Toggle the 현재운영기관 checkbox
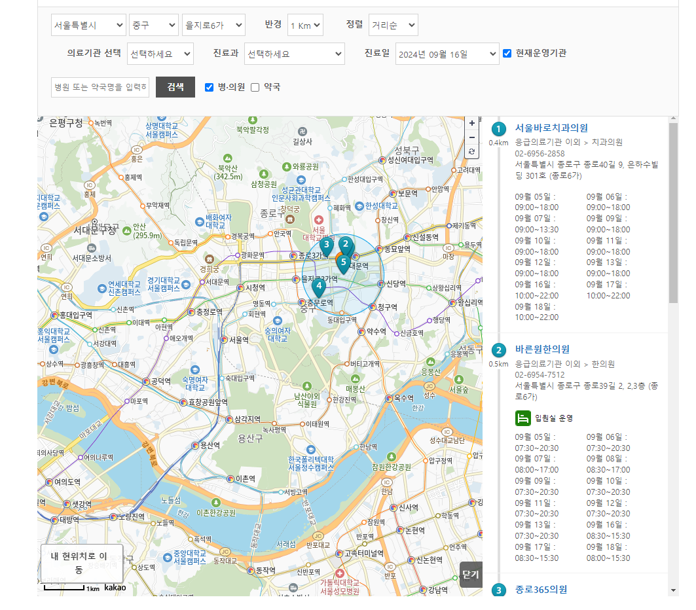 (507, 53)
